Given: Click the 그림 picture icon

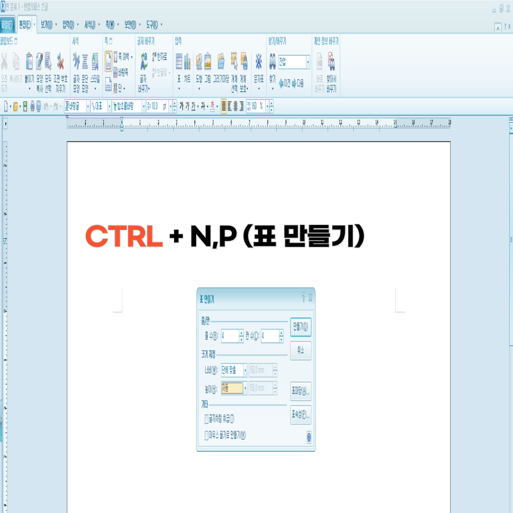Looking at the screenshot, I should (x=207, y=61).
